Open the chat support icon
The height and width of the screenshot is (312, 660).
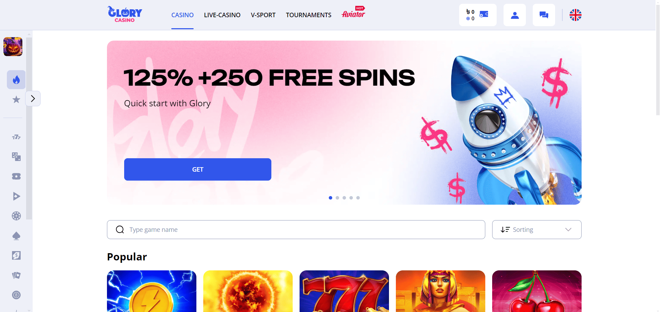coord(544,15)
